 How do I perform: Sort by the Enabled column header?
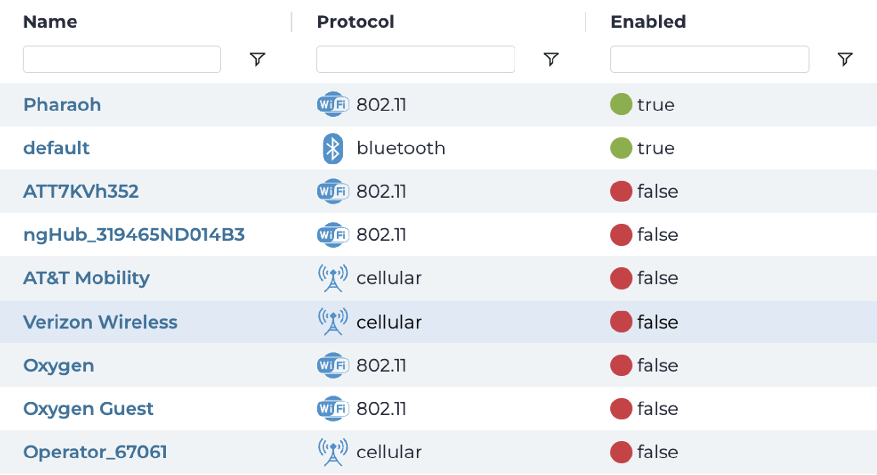click(x=648, y=22)
